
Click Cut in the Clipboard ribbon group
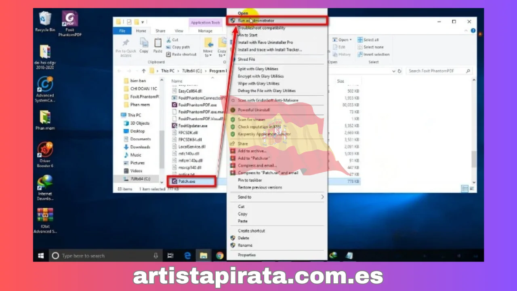(172, 40)
